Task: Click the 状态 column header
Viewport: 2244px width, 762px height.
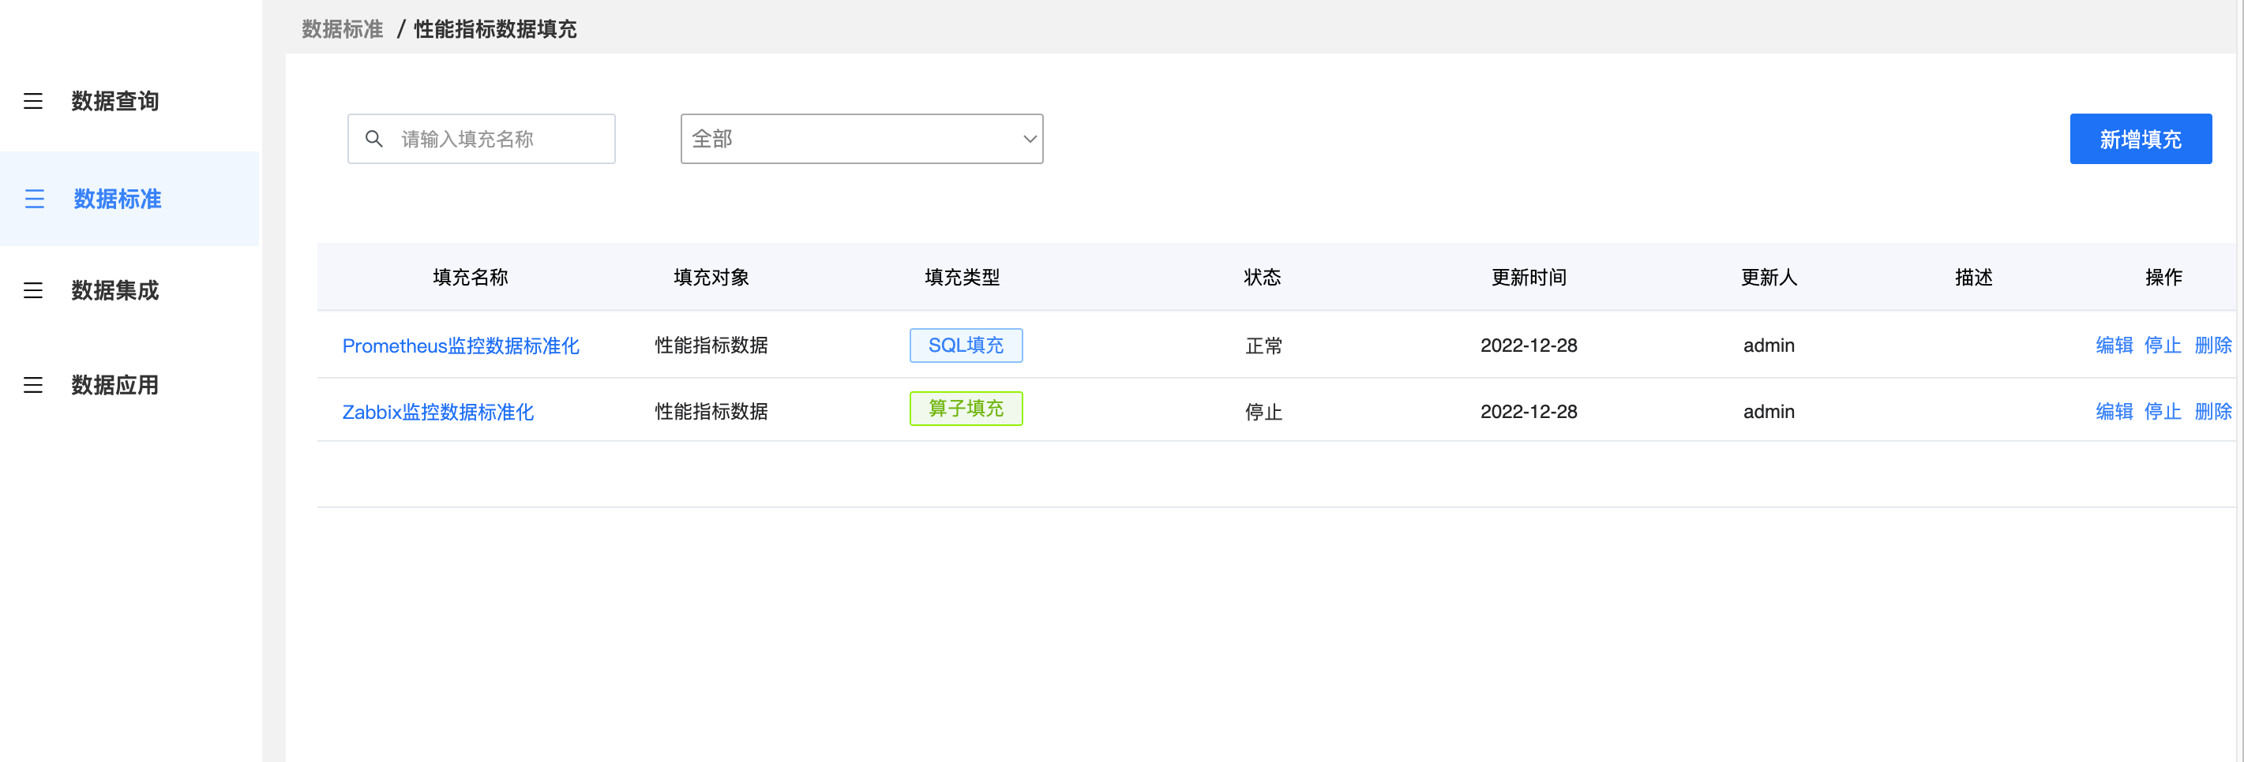Action: tap(1263, 278)
